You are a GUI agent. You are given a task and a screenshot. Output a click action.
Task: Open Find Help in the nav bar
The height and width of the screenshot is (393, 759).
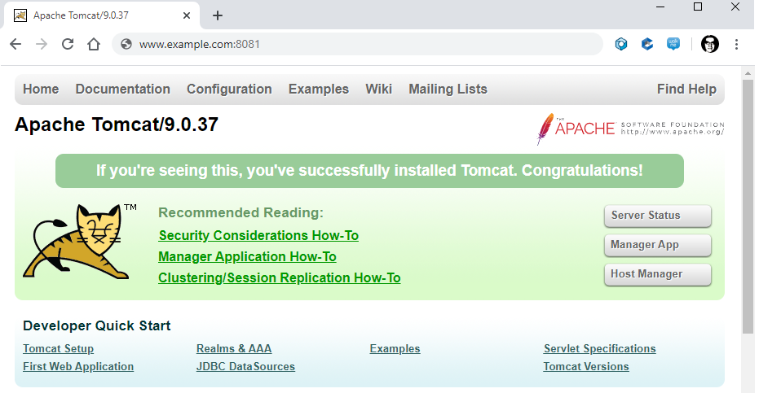click(686, 89)
